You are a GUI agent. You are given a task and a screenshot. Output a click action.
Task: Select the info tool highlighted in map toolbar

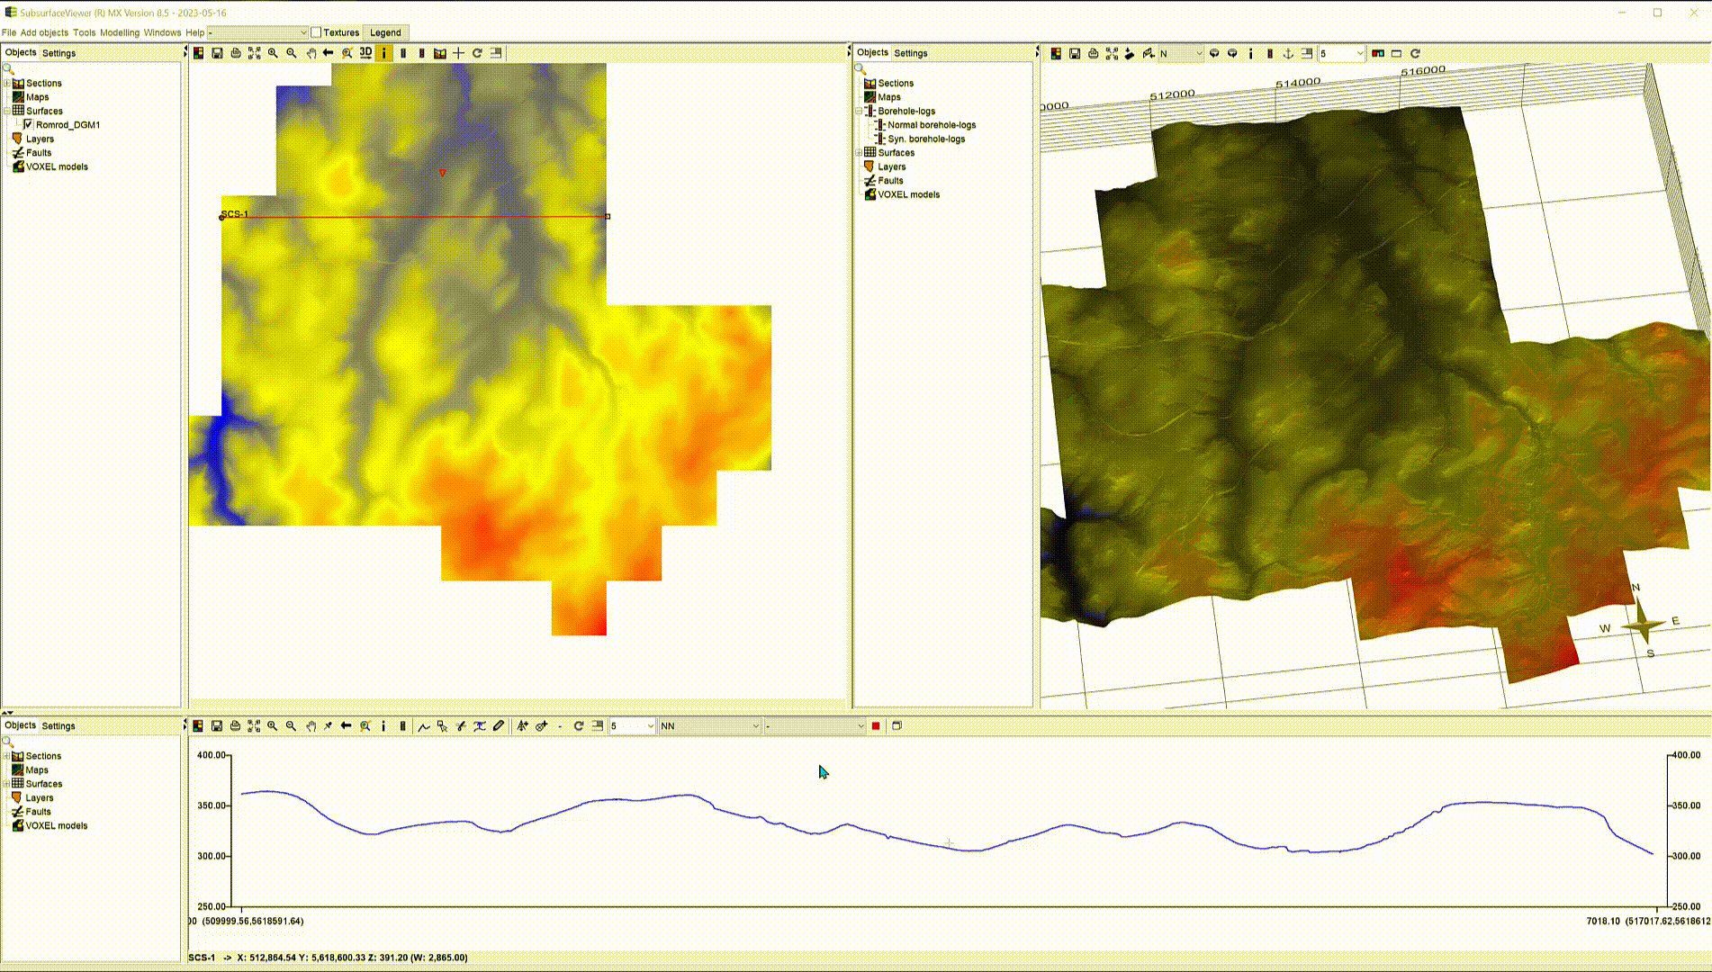(384, 53)
